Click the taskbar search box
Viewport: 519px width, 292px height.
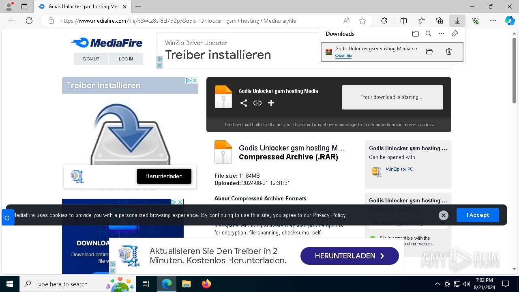(78, 284)
